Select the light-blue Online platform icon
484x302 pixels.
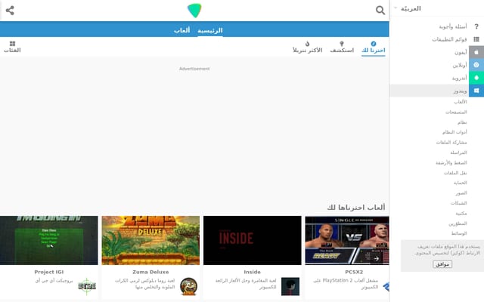(x=476, y=65)
